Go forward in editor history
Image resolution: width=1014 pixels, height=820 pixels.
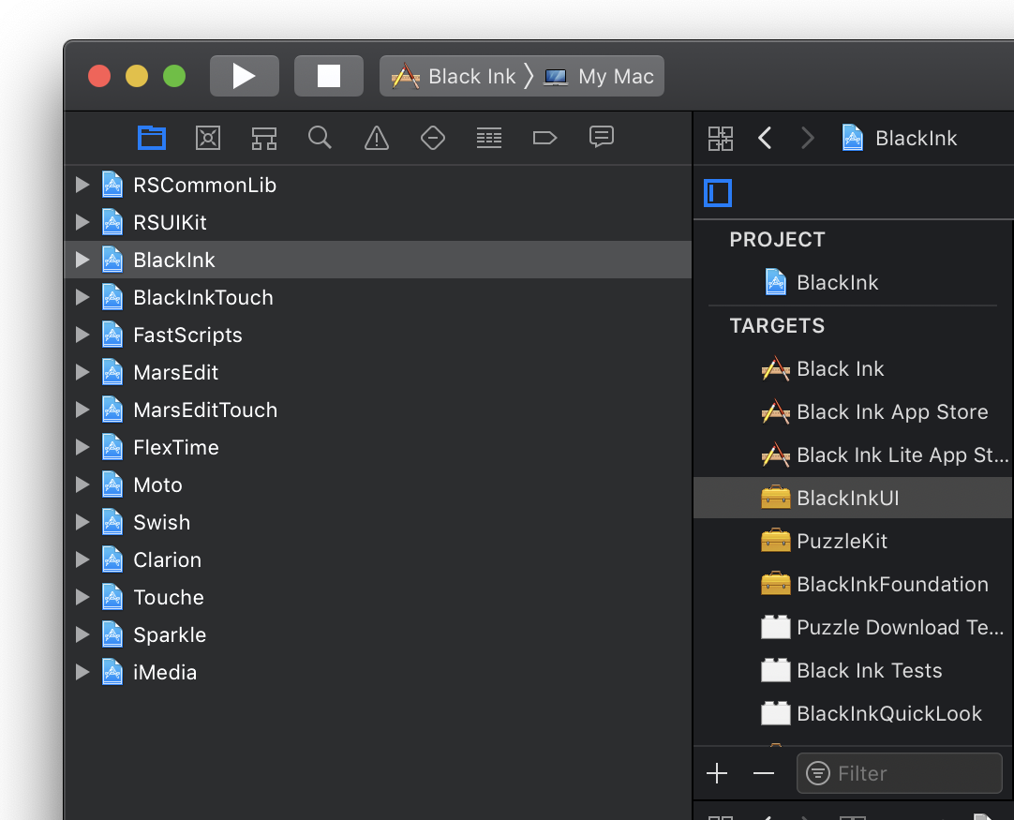807,138
